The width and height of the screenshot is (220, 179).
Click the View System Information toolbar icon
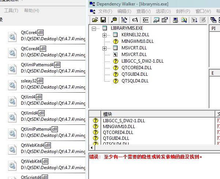(x=175, y=20)
